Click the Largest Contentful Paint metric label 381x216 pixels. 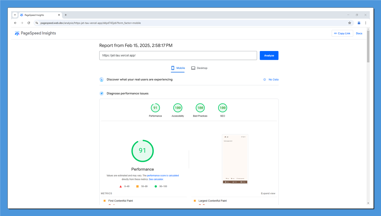point(213,201)
